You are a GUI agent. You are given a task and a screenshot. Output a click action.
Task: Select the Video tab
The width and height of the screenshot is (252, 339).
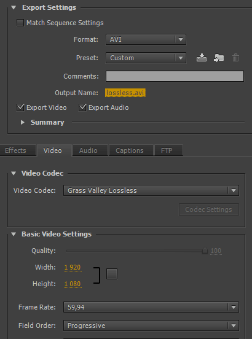[54, 150]
